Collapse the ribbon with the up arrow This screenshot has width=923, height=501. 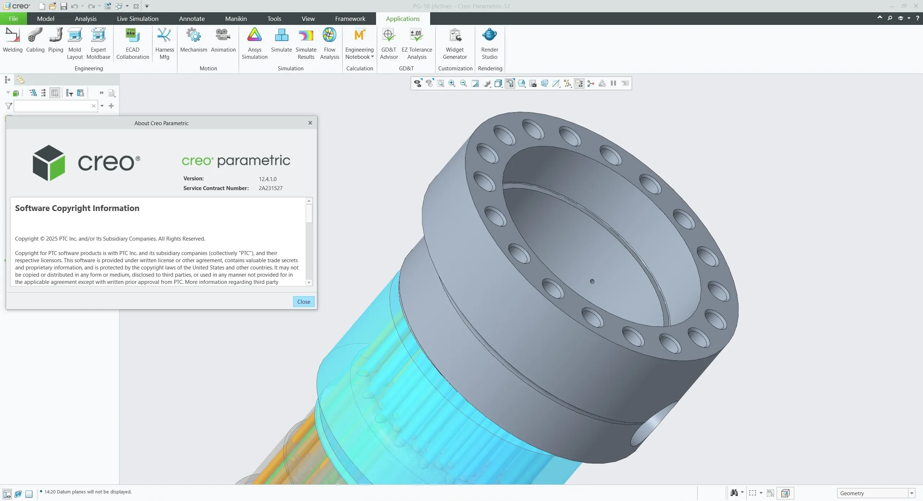[880, 17]
